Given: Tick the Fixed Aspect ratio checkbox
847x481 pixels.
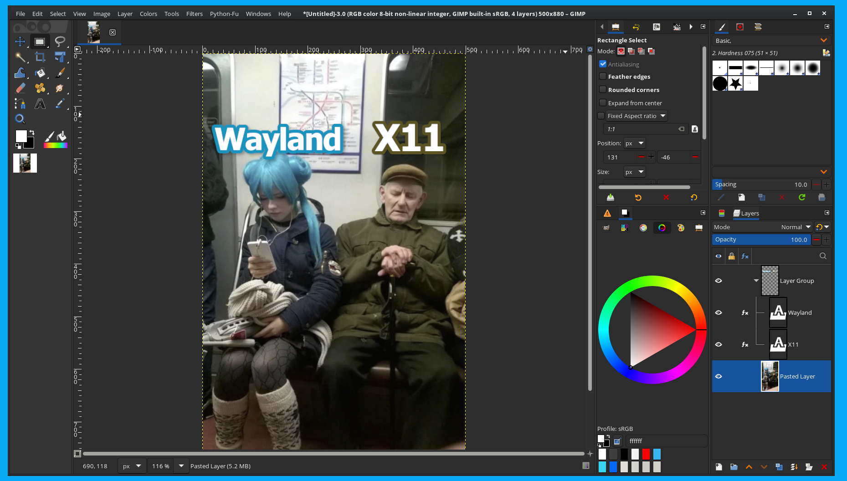Looking at the screenshot, I should [x=601, y=116].
